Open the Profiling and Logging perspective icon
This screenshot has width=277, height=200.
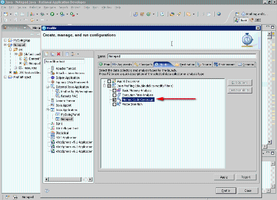pyautogui.click(x=244, y=14)
